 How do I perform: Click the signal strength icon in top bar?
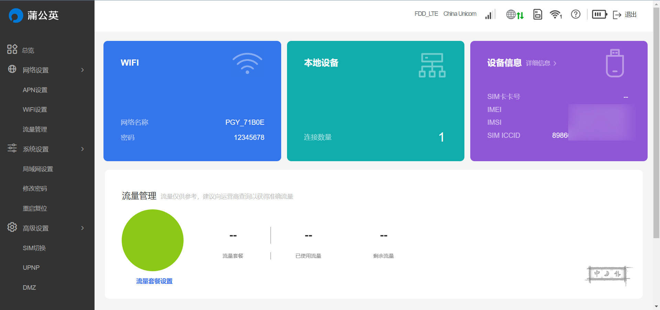pos(490,14)
